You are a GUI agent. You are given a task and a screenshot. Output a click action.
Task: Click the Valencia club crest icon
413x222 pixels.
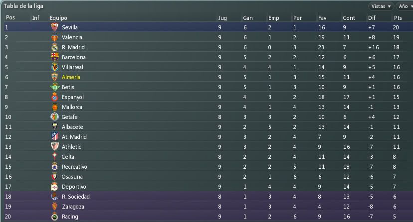pos(54,37)
